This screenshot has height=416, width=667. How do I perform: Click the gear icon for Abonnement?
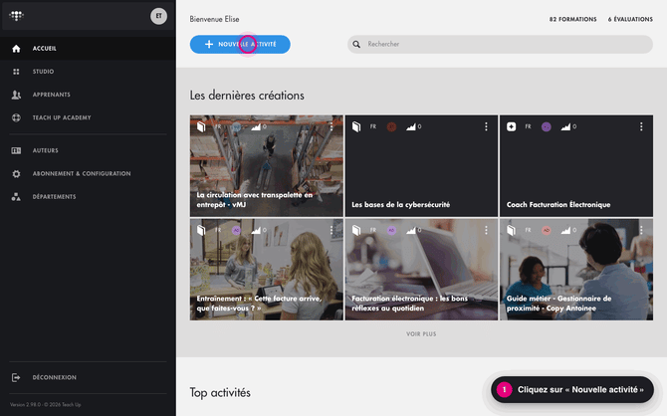coord(16,173)
